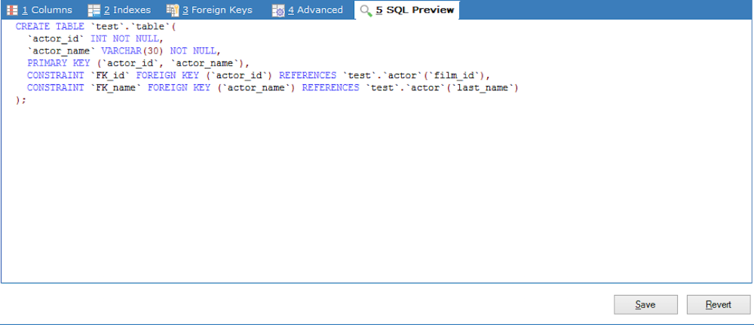Select the Advanced tab
Screen dimensions: 754x325
(x=308, y=10)
